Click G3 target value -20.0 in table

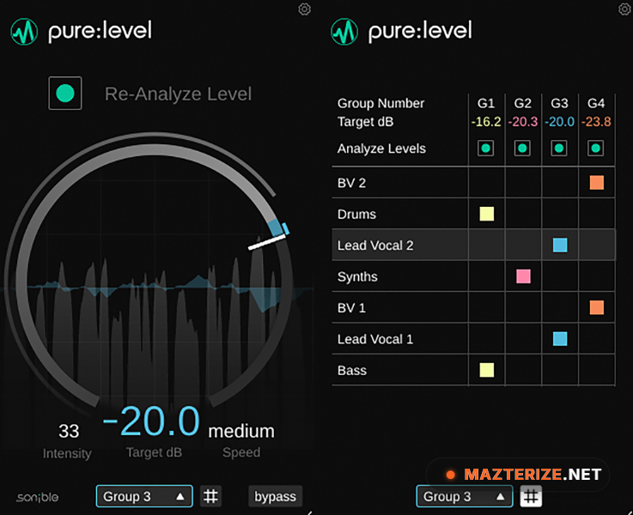559,121
